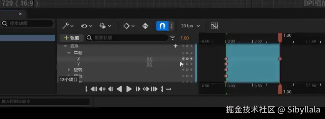
Task: Select 旋转 row keyframe at 0.00
Action: [226, 70]
